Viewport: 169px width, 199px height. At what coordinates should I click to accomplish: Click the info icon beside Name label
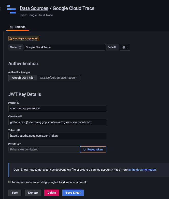(20, 47)
